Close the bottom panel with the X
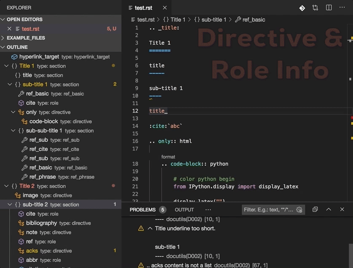The image size is (353, 268). click(342, 210)
